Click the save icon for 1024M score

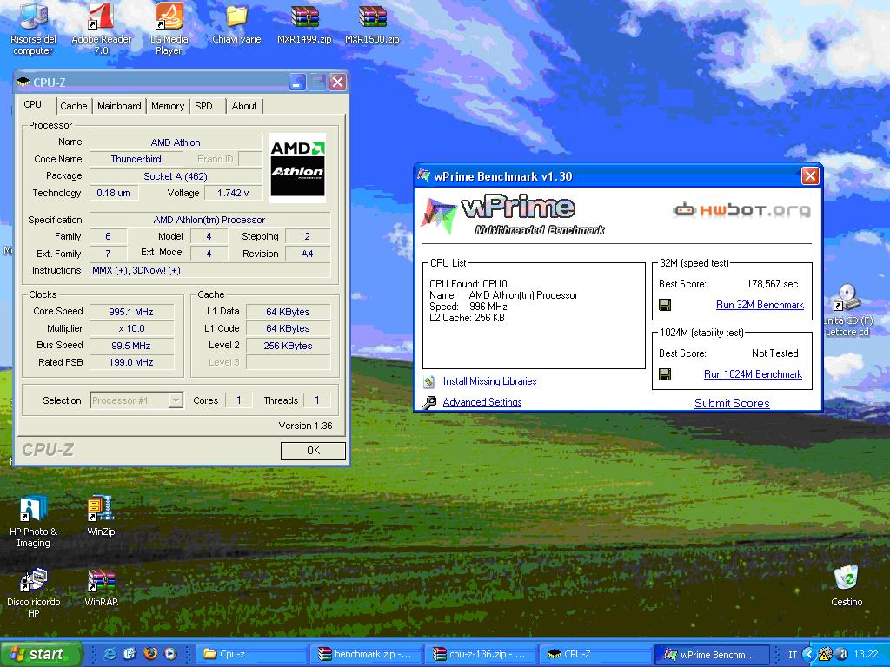(665, 374)
